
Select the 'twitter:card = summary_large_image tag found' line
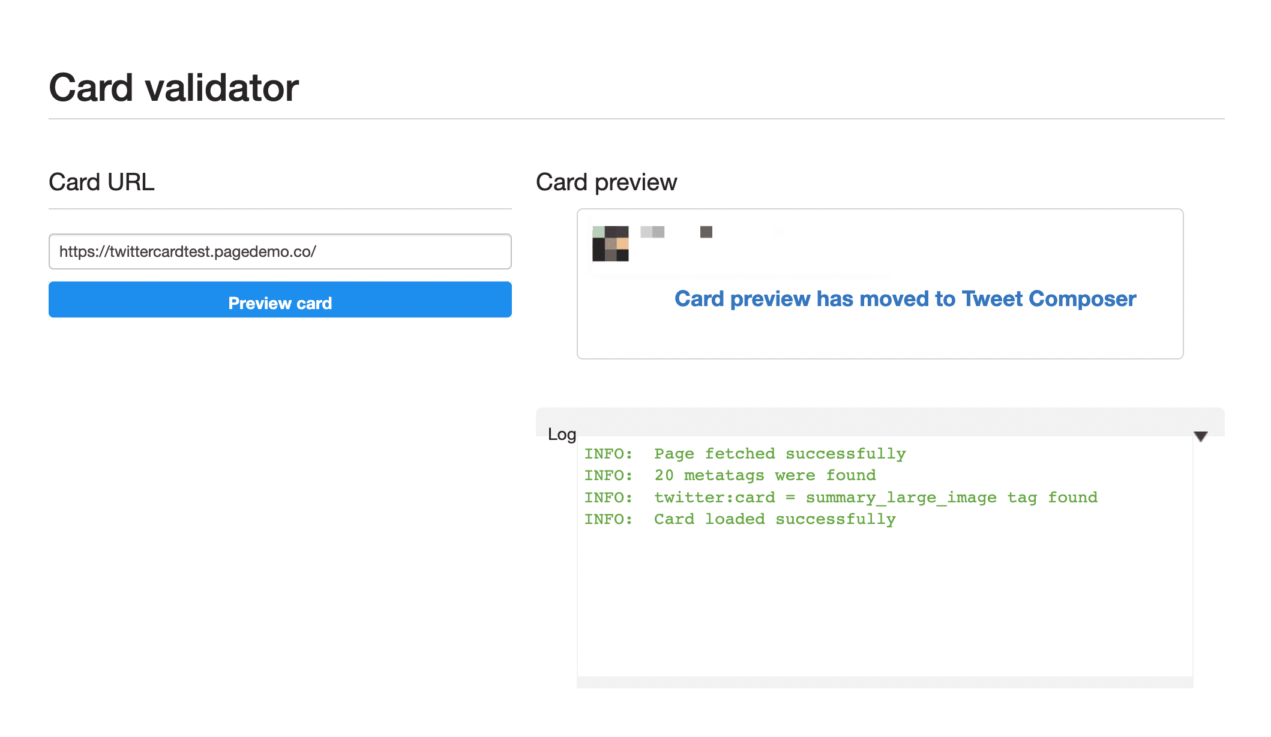[x=841, y=498]
